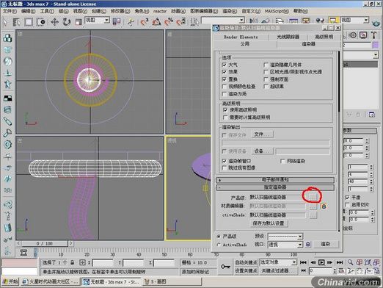383x288 pixels.
Task: Open Edit Named Selection Sets tool
Action: (x=194, y=22)
